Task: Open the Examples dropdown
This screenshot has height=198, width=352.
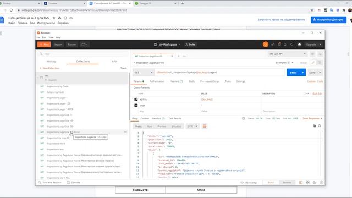Action: point(284,63)
